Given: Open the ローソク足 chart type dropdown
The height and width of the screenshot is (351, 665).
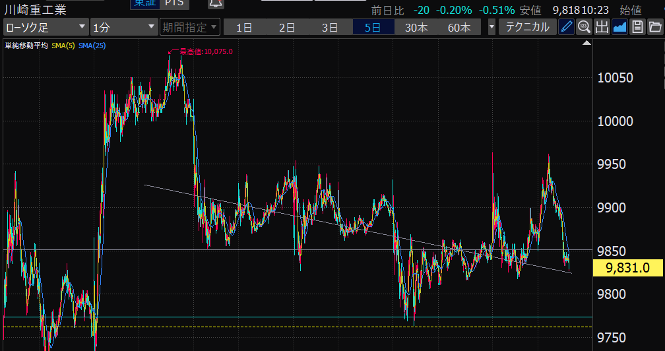Looking at the screenshot, I should point(45,27).
